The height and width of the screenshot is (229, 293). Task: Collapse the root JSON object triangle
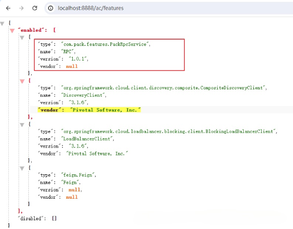point(2,23)
